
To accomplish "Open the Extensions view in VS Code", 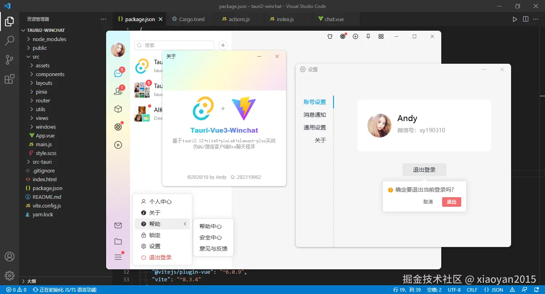I will [10, 79].
